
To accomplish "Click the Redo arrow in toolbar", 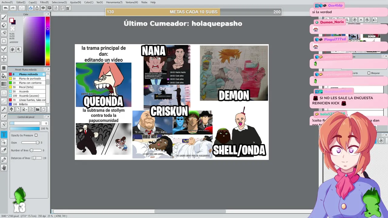I will coord(13,8).
